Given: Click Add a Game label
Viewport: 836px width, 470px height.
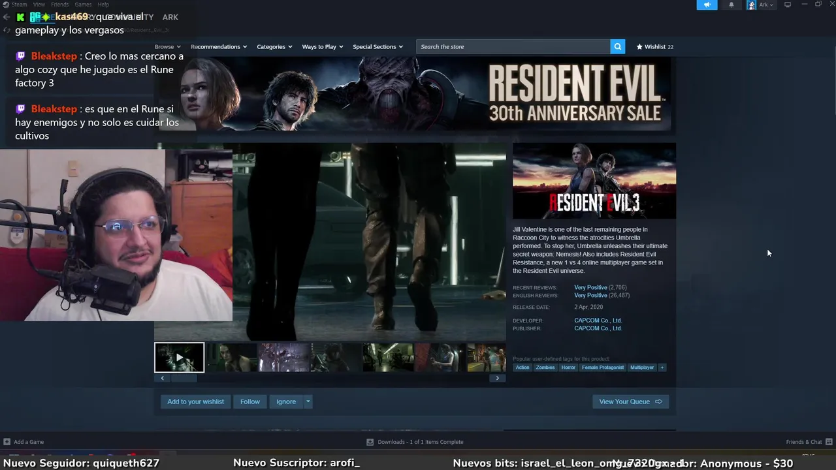Looking at the screenshot, I should [x=29, y=442].
